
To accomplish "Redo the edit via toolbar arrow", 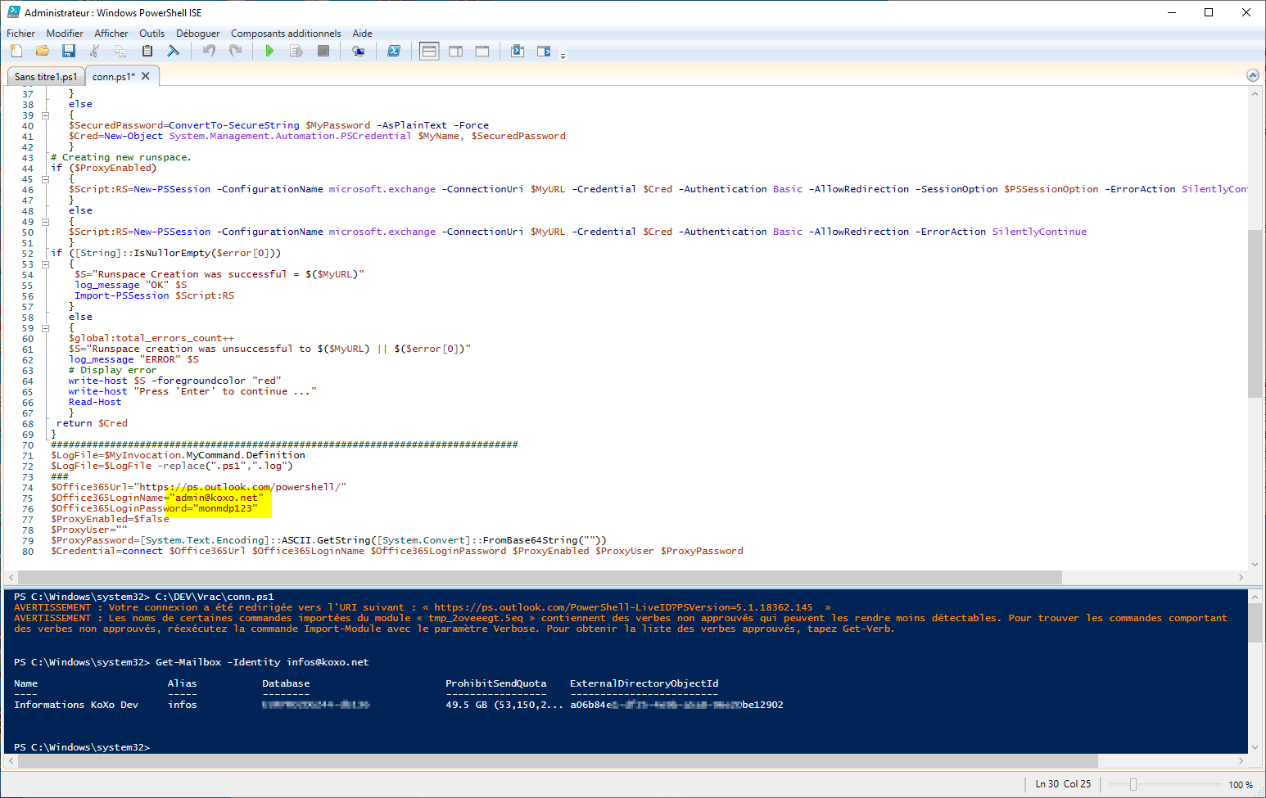I will point(235,51).
